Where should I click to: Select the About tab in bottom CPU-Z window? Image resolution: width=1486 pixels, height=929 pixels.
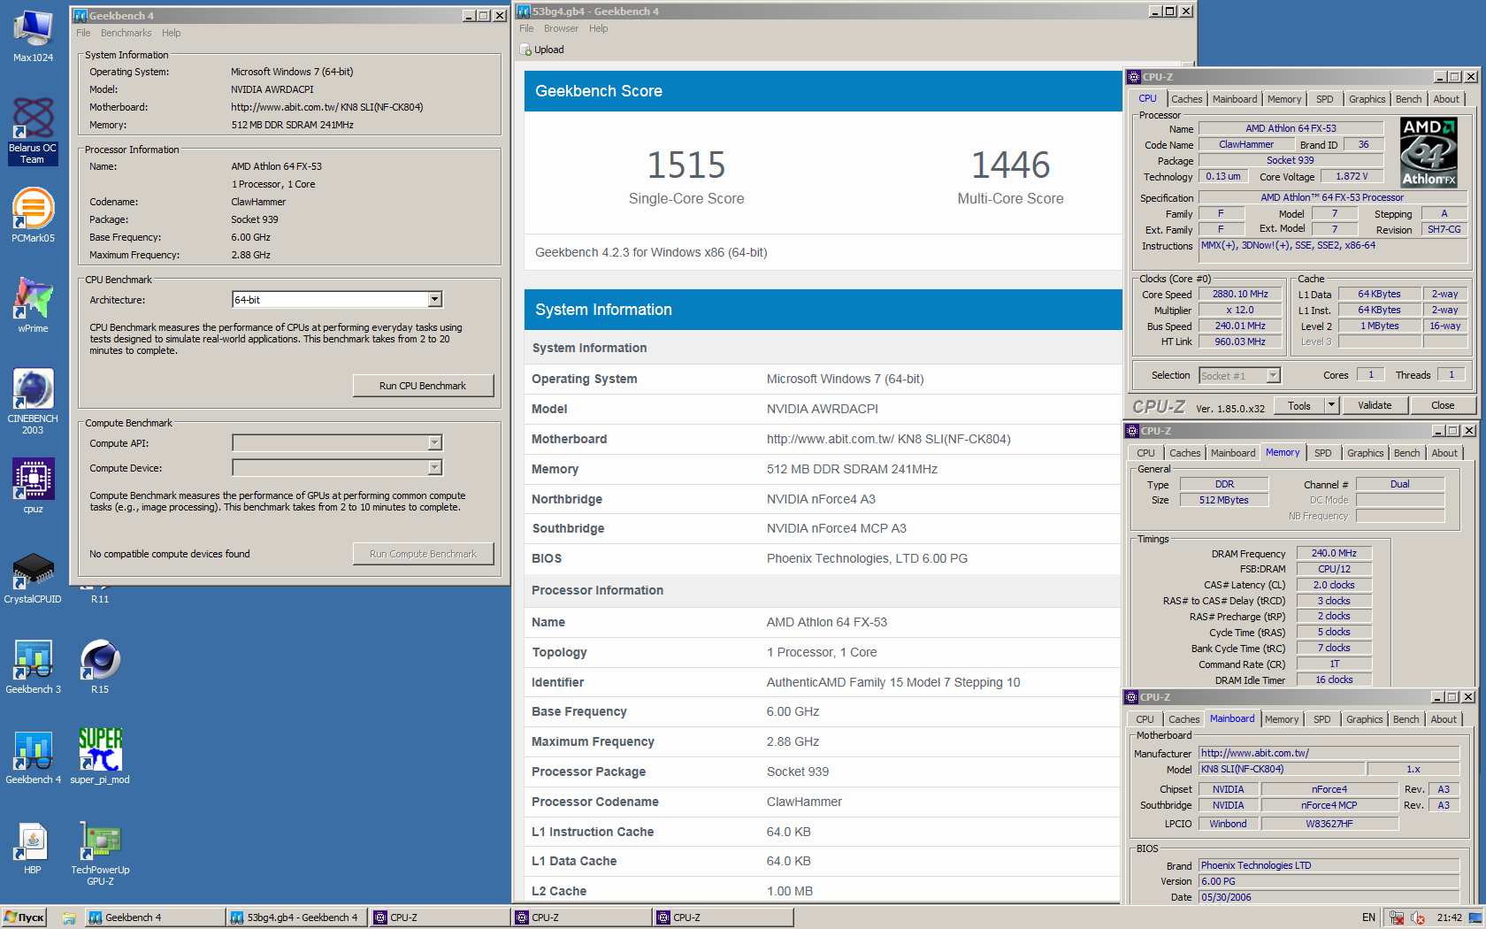(x=1443, y=719)
